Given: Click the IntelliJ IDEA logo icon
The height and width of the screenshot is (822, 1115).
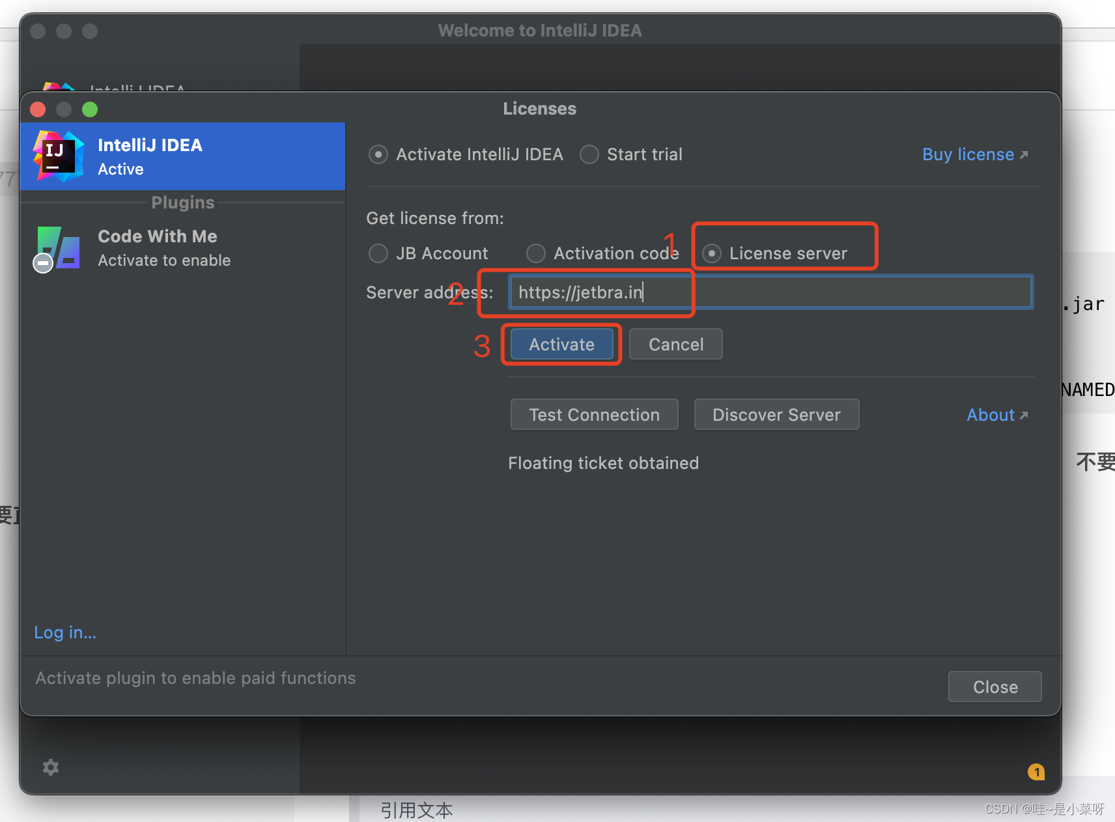Looking at the screenshot, I should pyautogui.click(x=59, y=156).
